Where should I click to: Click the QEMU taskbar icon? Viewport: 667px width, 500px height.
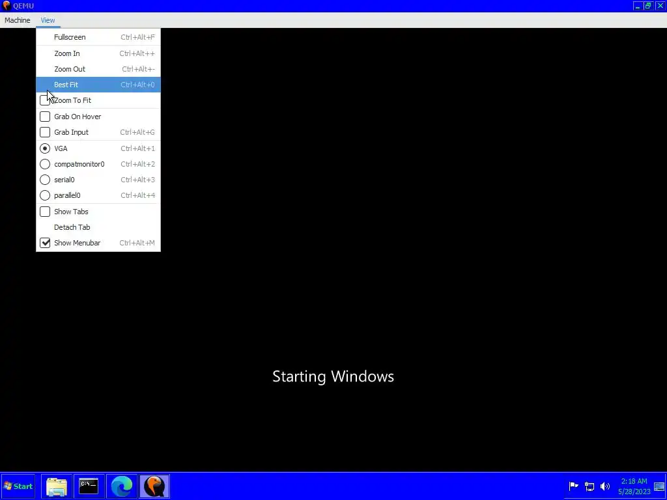point(154,486)
